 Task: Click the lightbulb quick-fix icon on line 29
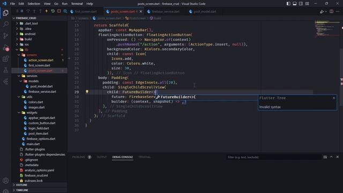tap(87, 92)
